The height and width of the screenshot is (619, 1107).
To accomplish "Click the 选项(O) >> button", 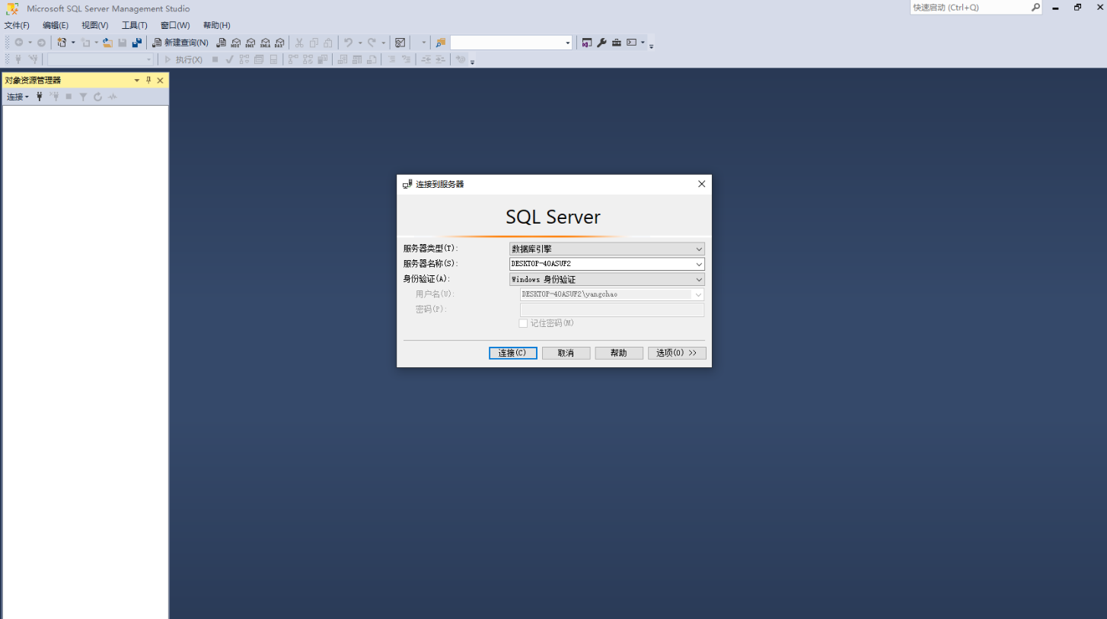I will [x=677, y=353].
